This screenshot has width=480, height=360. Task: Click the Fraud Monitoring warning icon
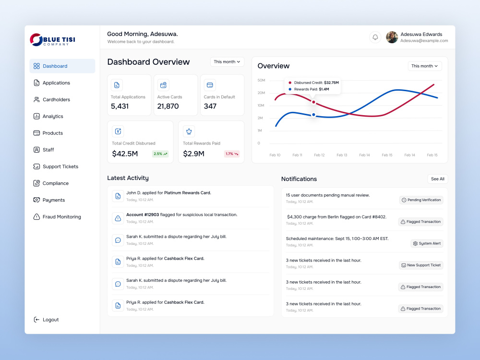point(36,217)
